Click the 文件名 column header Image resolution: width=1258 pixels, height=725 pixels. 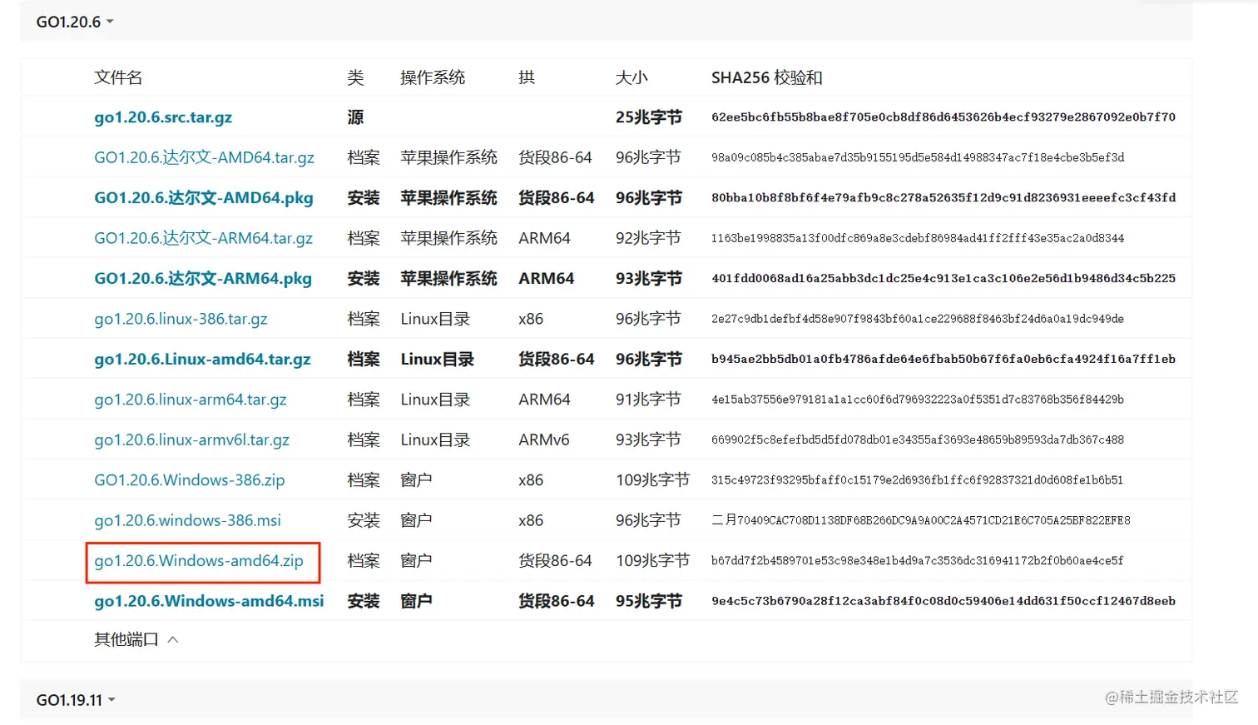[118, 77]
